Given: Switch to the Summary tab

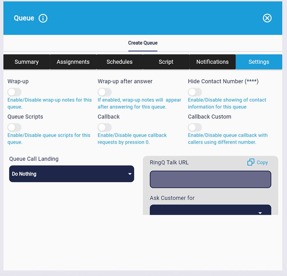Looking at the screenshot, I should click(26, 62).
